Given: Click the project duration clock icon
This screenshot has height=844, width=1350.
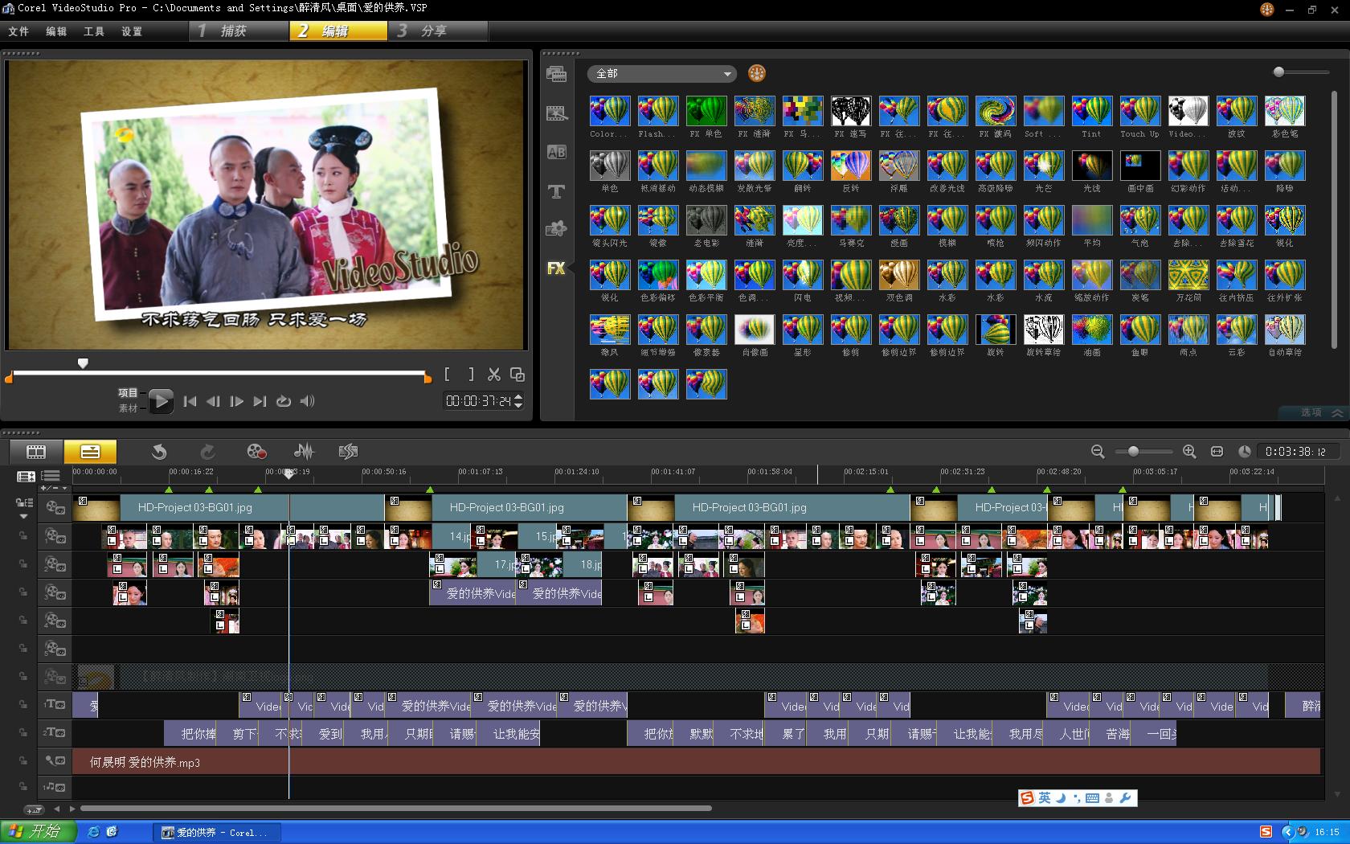Looking at the screenshot, I should [1244, 452].
